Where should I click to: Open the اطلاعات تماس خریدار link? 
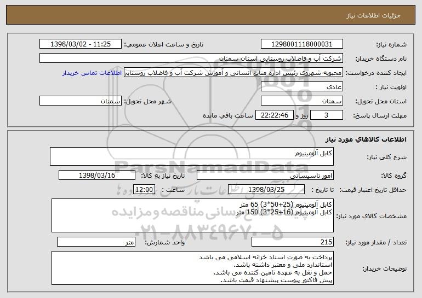(x=92, y=73)
